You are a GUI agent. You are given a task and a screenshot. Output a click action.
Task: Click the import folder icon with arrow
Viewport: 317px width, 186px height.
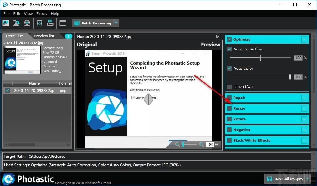click(x=16, y=23)
